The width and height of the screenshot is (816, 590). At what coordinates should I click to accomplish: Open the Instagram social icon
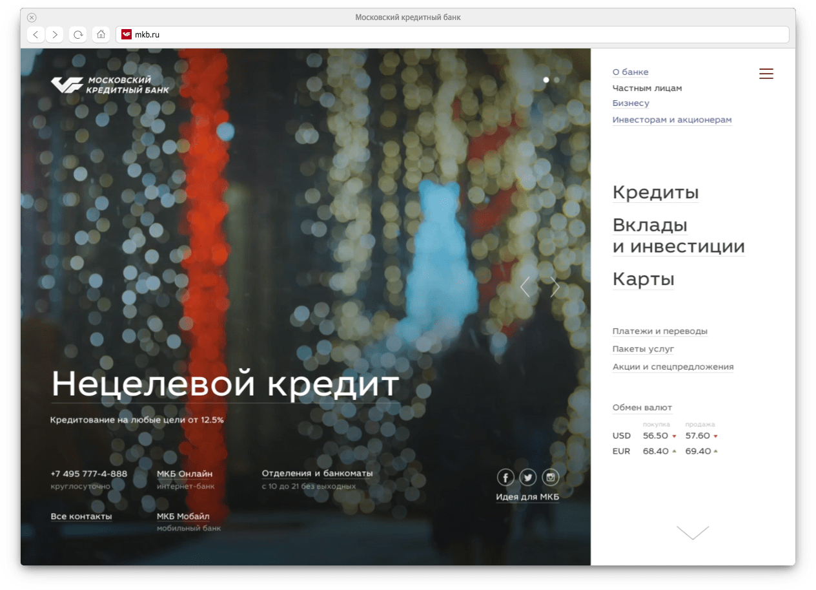tap(550, 478)
